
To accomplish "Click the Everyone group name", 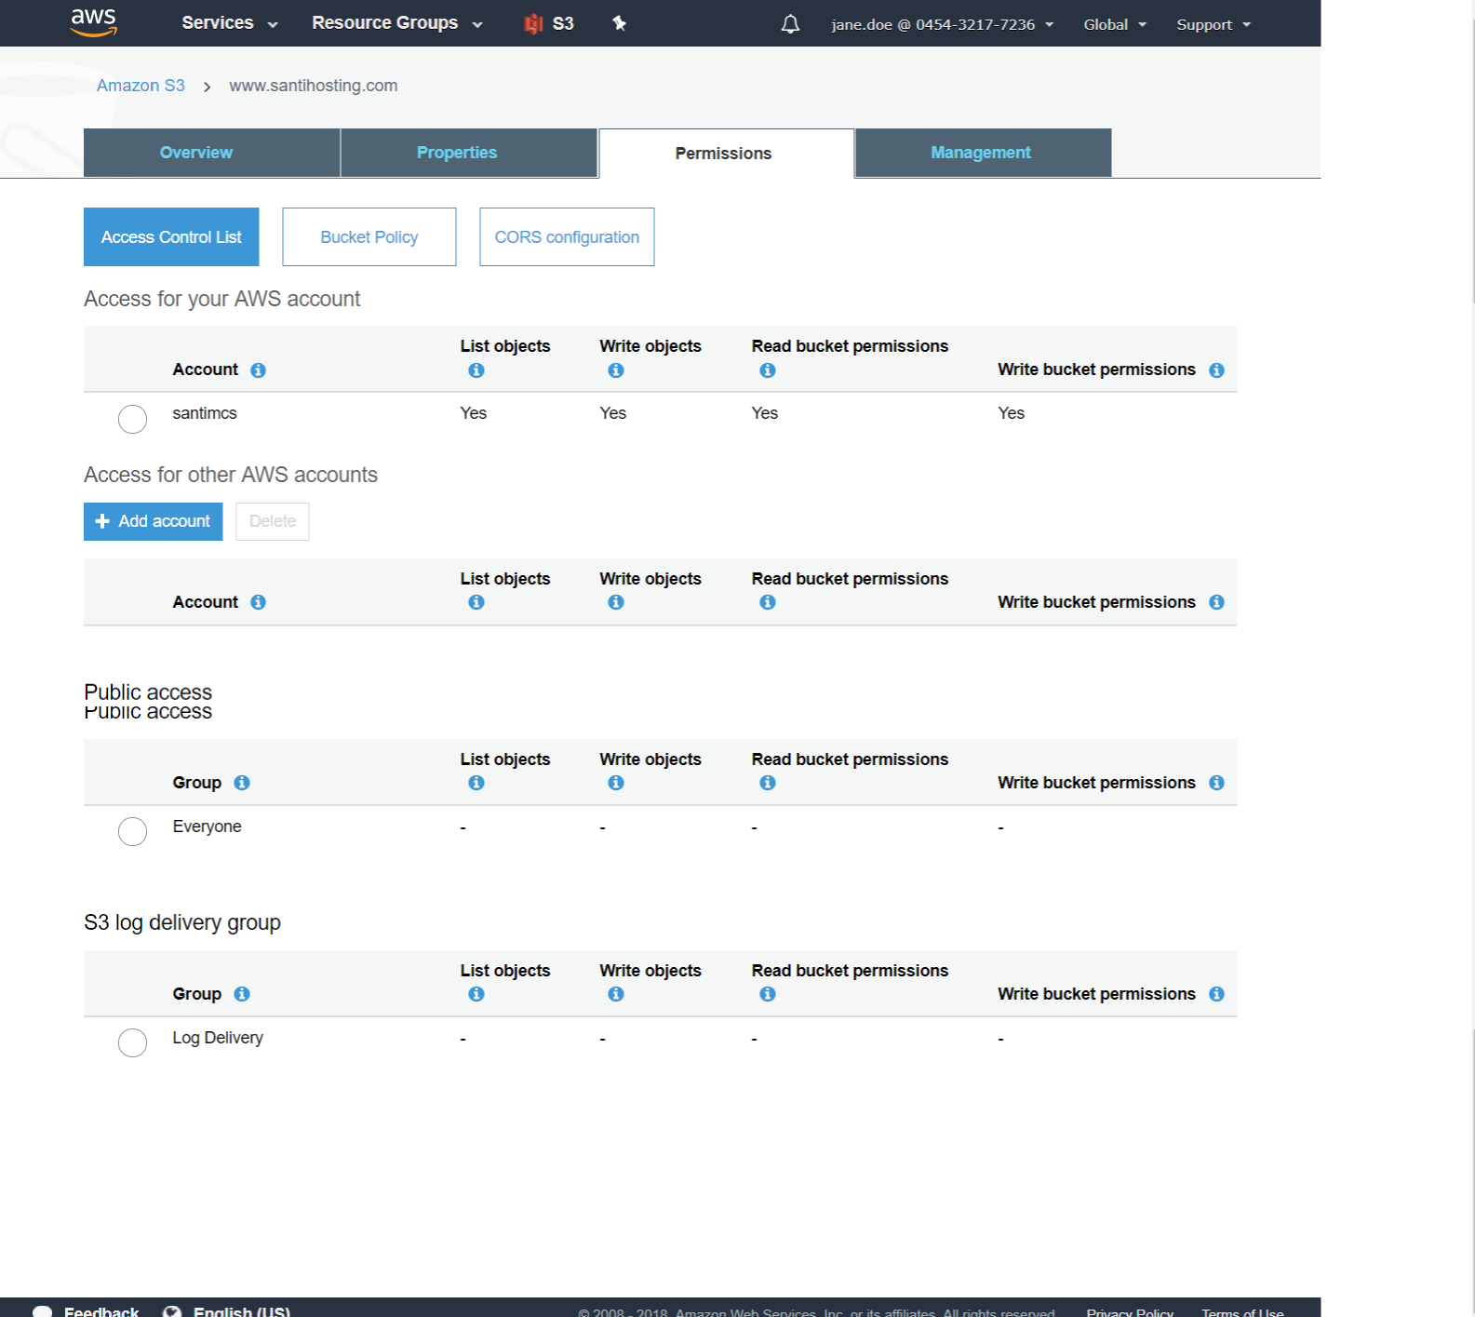I will coord(207,826).
